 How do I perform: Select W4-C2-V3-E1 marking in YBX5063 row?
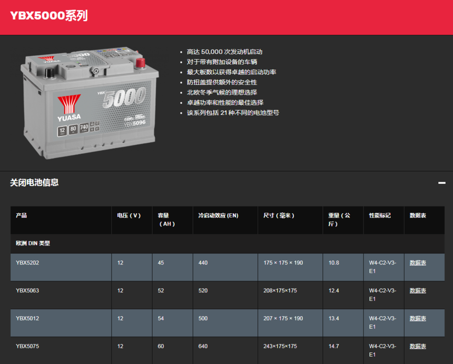[382, 294]
